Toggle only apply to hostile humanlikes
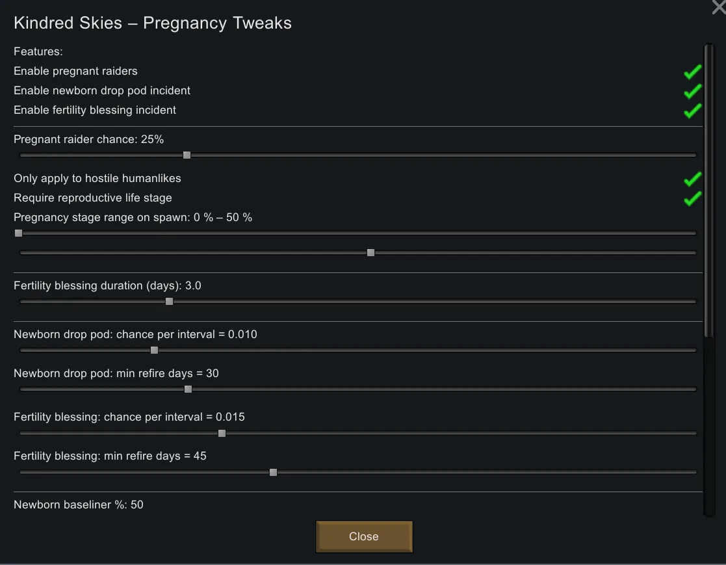Image resolution: width=726 pixels, height=565 pixels. [692, 179]
